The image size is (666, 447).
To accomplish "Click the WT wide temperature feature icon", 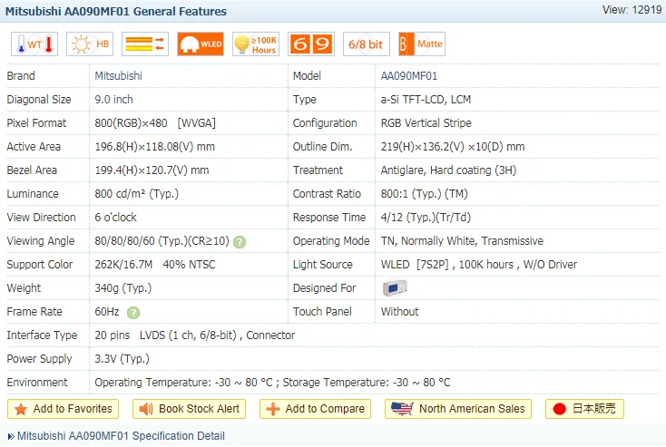I will click(x=34, y=44).
